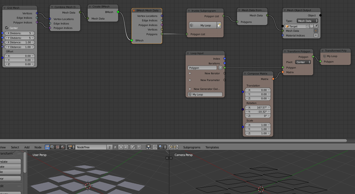
Task: Click the My Loop name field in Loop Input
Action: [205, 94]
